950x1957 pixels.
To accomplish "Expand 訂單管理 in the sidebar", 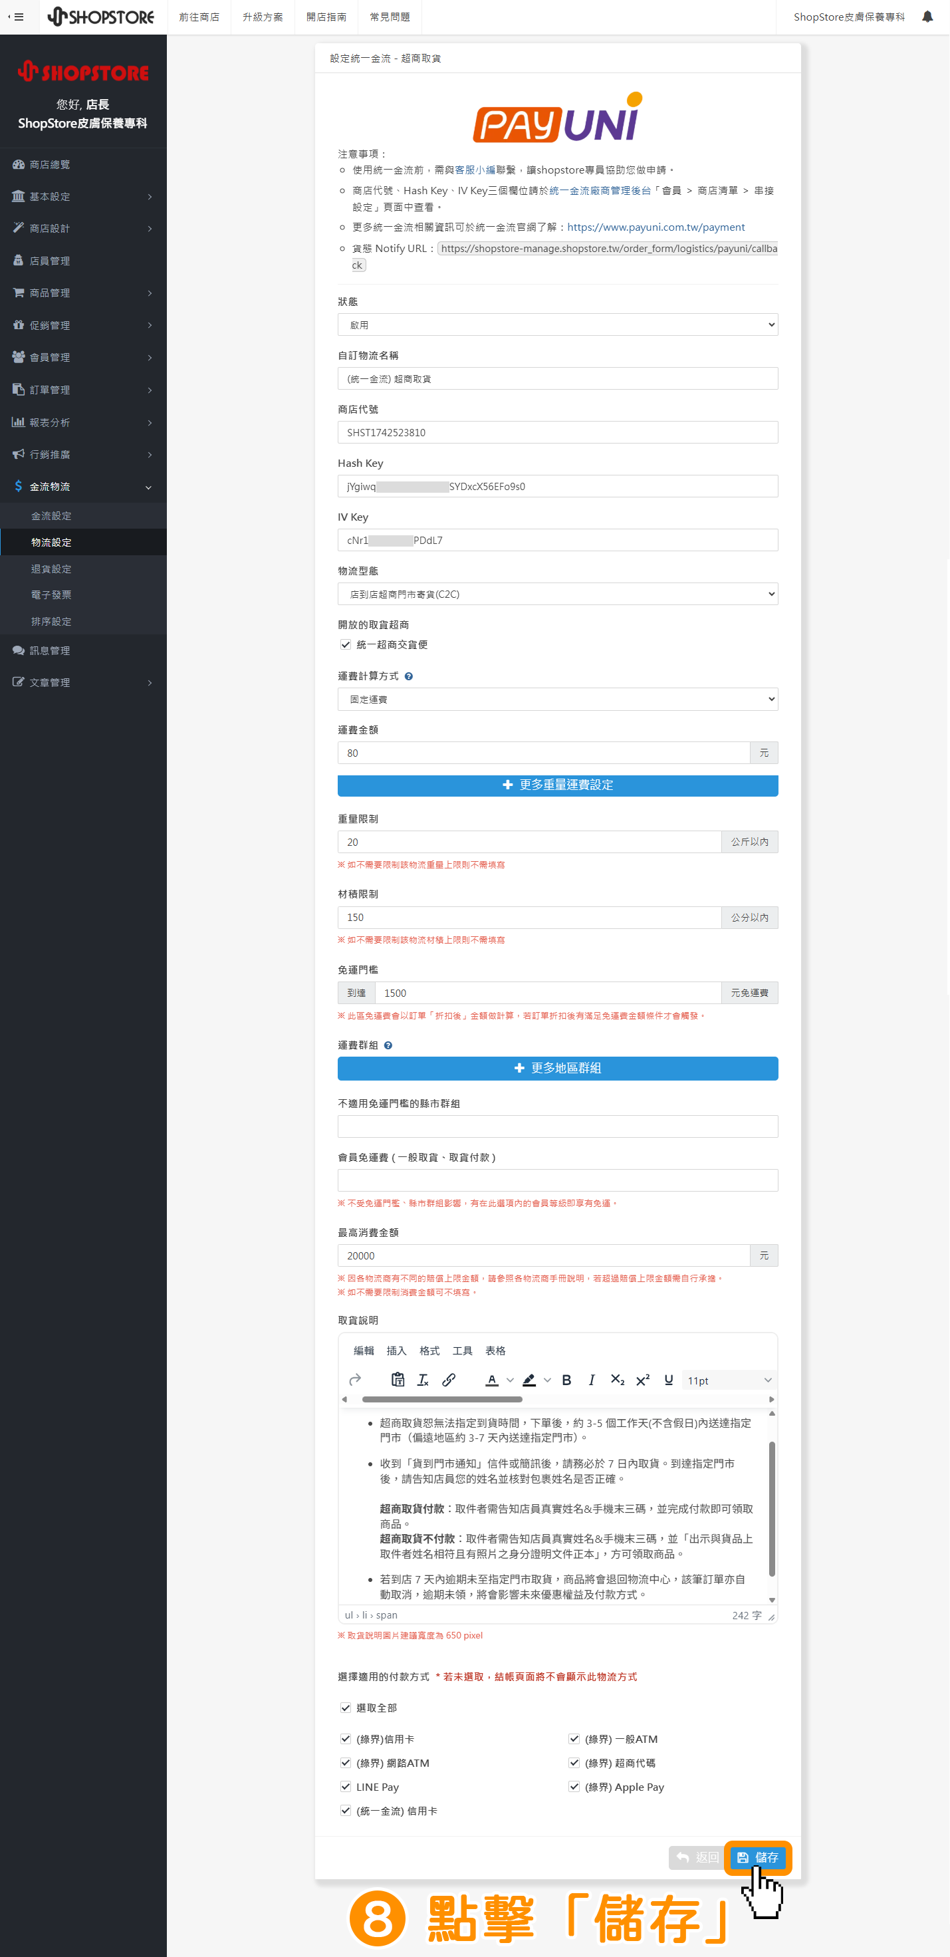I will 84,390.
